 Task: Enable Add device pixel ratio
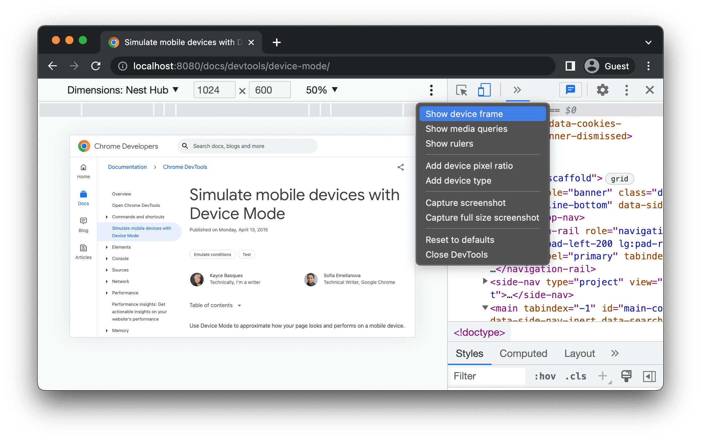coord(469,165)
